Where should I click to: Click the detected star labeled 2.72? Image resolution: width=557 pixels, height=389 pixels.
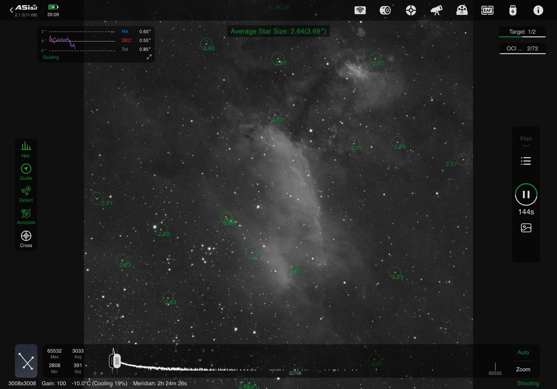pos(376,58)
